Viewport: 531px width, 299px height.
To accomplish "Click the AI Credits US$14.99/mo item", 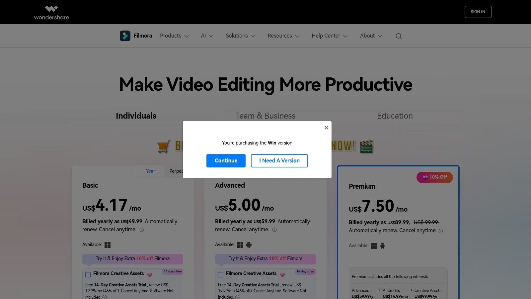I will 395,293.
